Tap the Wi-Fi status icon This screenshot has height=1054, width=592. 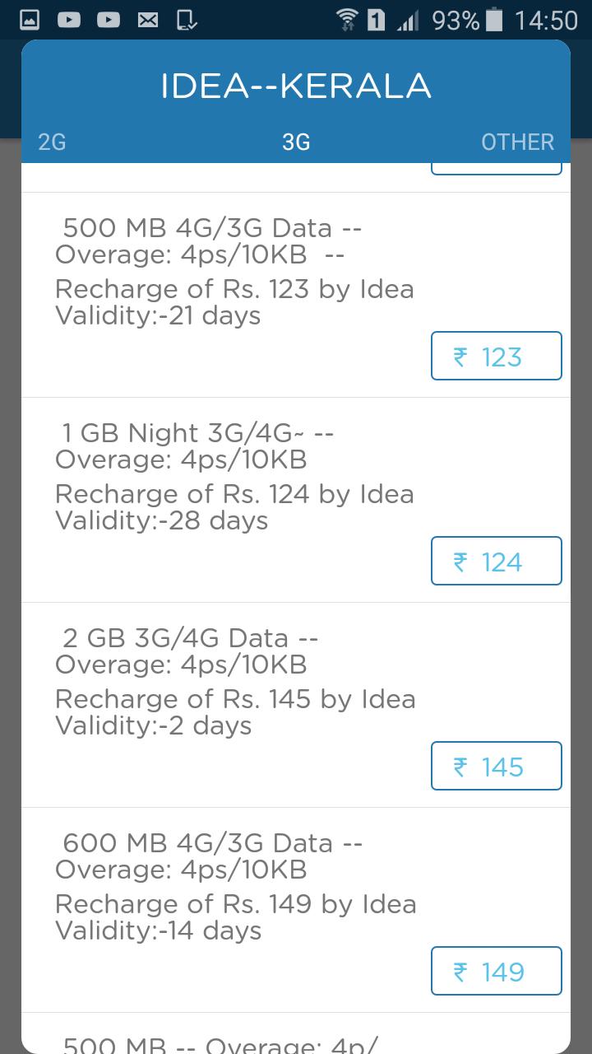348,20
